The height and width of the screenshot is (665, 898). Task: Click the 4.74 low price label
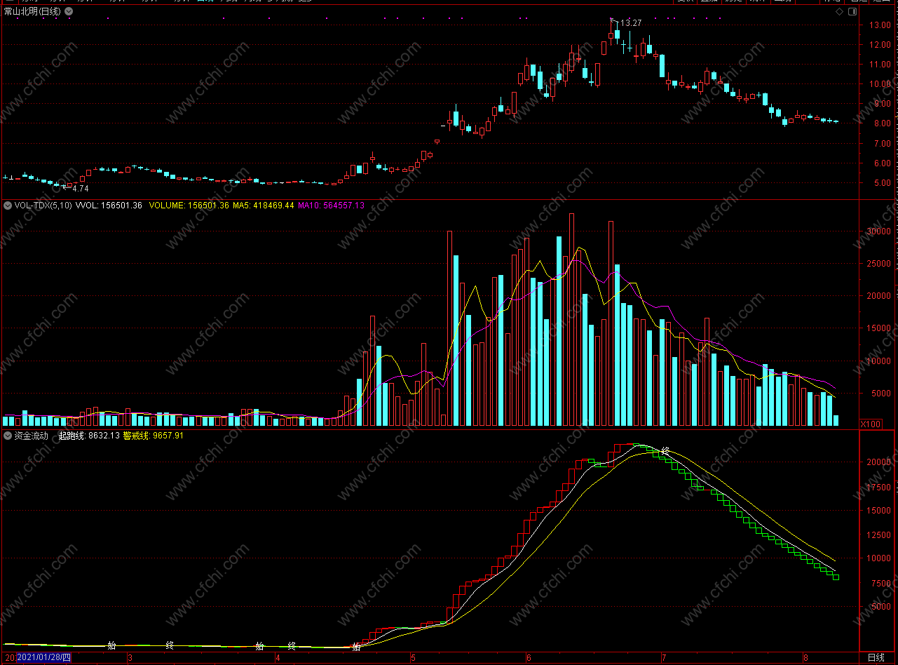81,189
